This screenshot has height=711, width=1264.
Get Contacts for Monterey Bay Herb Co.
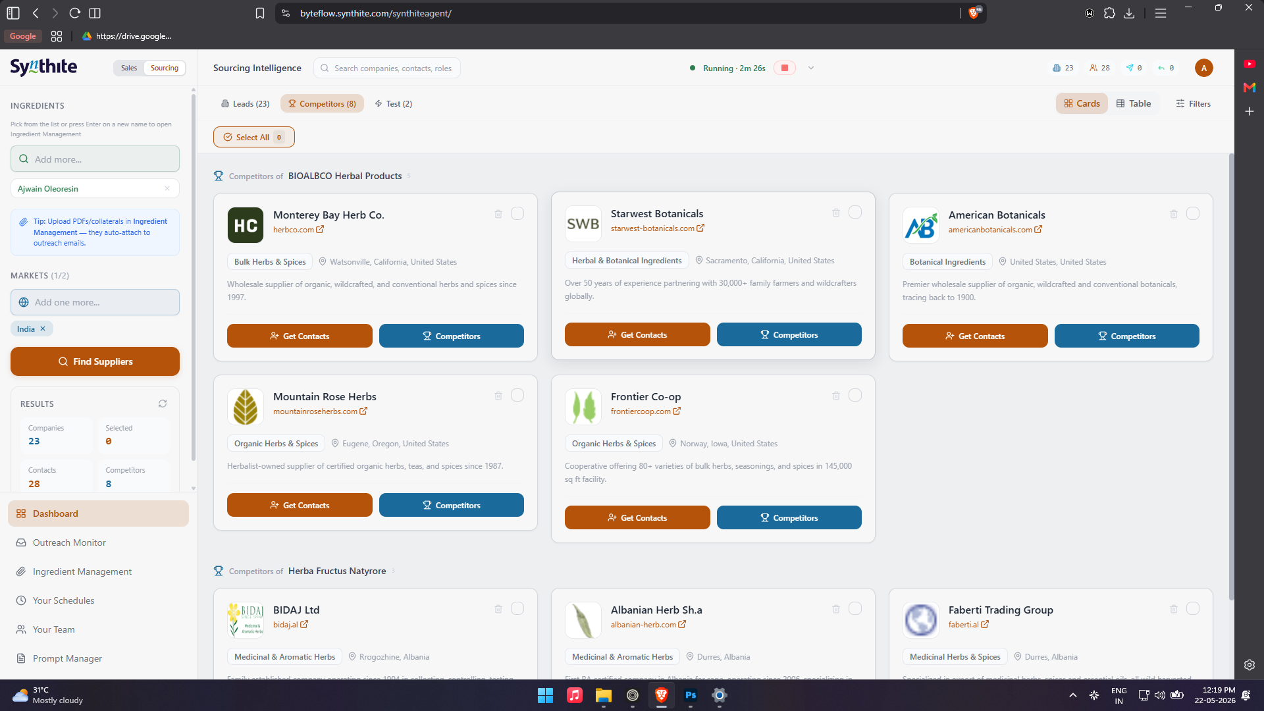300,336
